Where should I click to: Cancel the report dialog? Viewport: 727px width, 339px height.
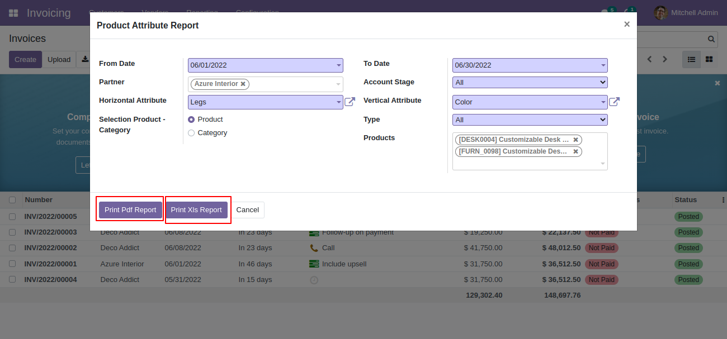coord(247,210)
